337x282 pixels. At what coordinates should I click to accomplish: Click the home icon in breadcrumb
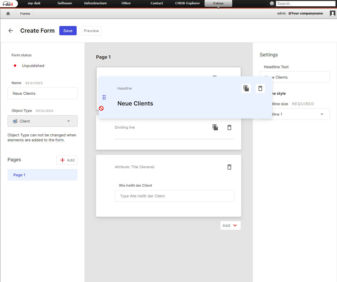tap(8, 14)
